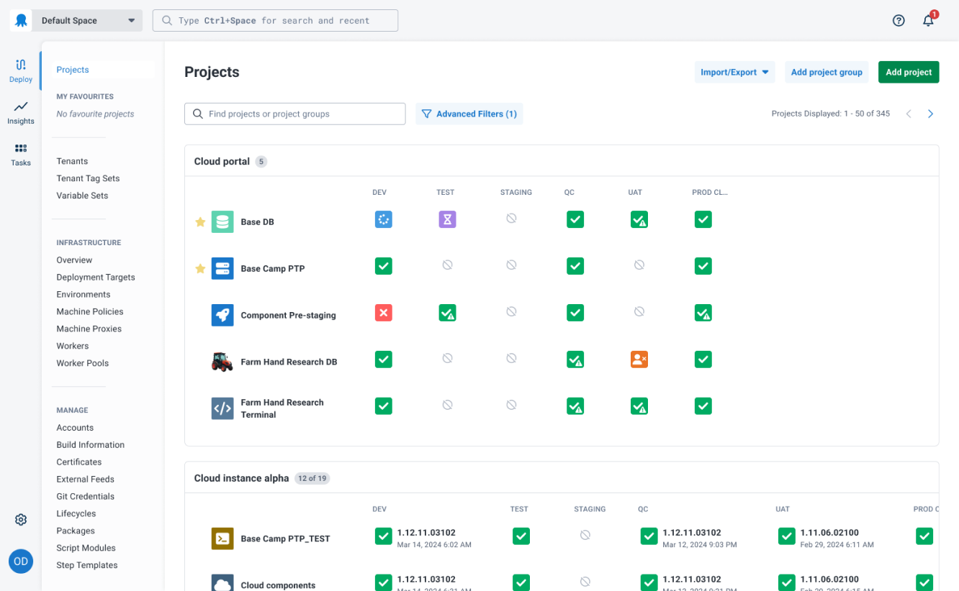Click the failed DEV status for Component Pre-staging
Image resolution: width=959 pixels, height=591 pixels.
(x=384, y=313)
